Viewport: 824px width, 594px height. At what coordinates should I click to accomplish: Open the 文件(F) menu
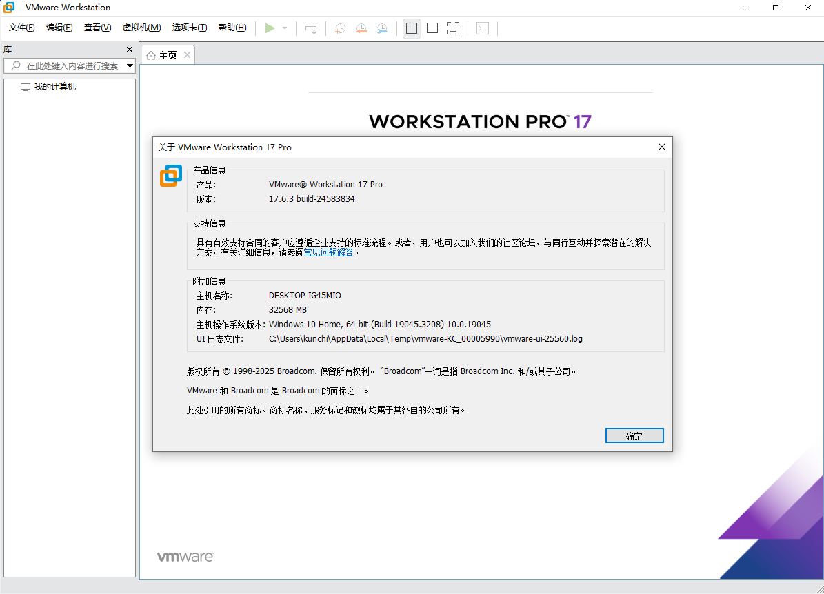tap(21, 28)
